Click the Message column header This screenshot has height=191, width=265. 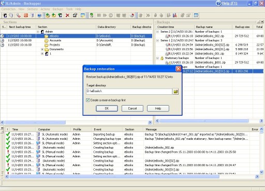(x=196, y=129)
